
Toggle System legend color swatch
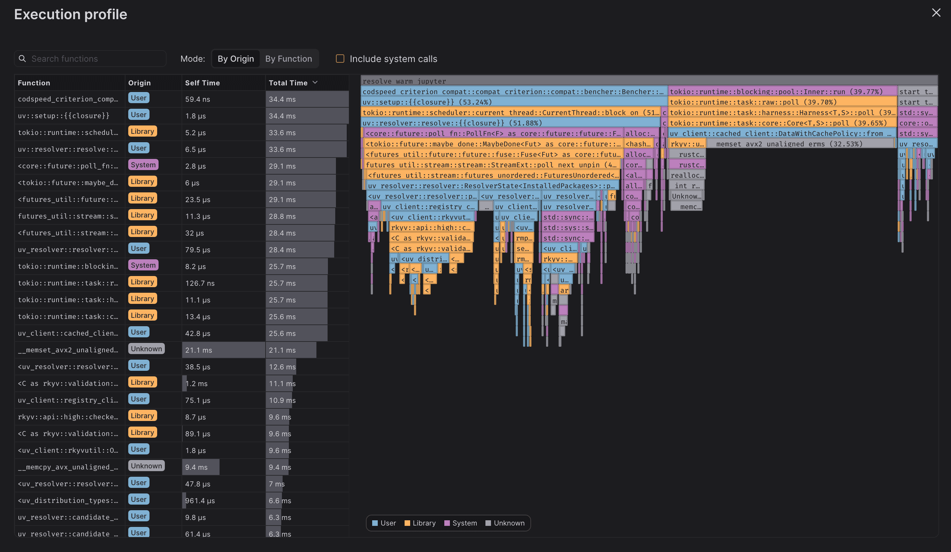coord(447,523)
